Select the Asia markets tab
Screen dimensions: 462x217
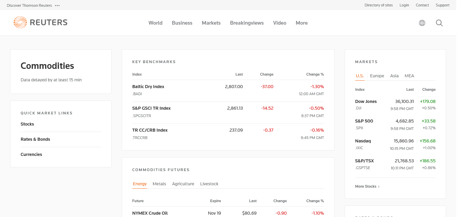tap(394, 76)
